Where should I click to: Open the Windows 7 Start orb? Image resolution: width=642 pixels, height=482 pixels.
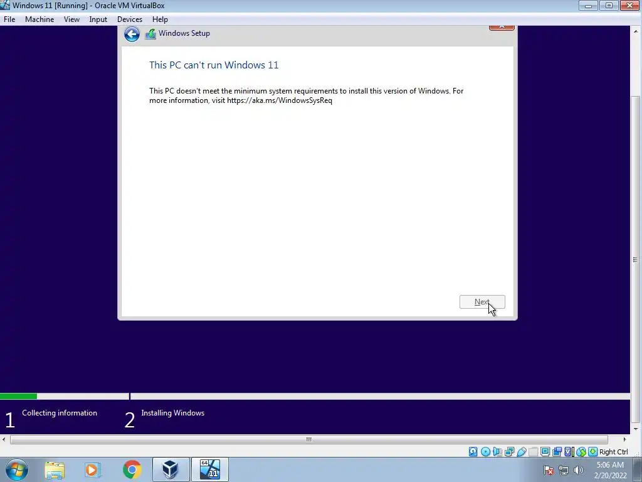(17, 469)
